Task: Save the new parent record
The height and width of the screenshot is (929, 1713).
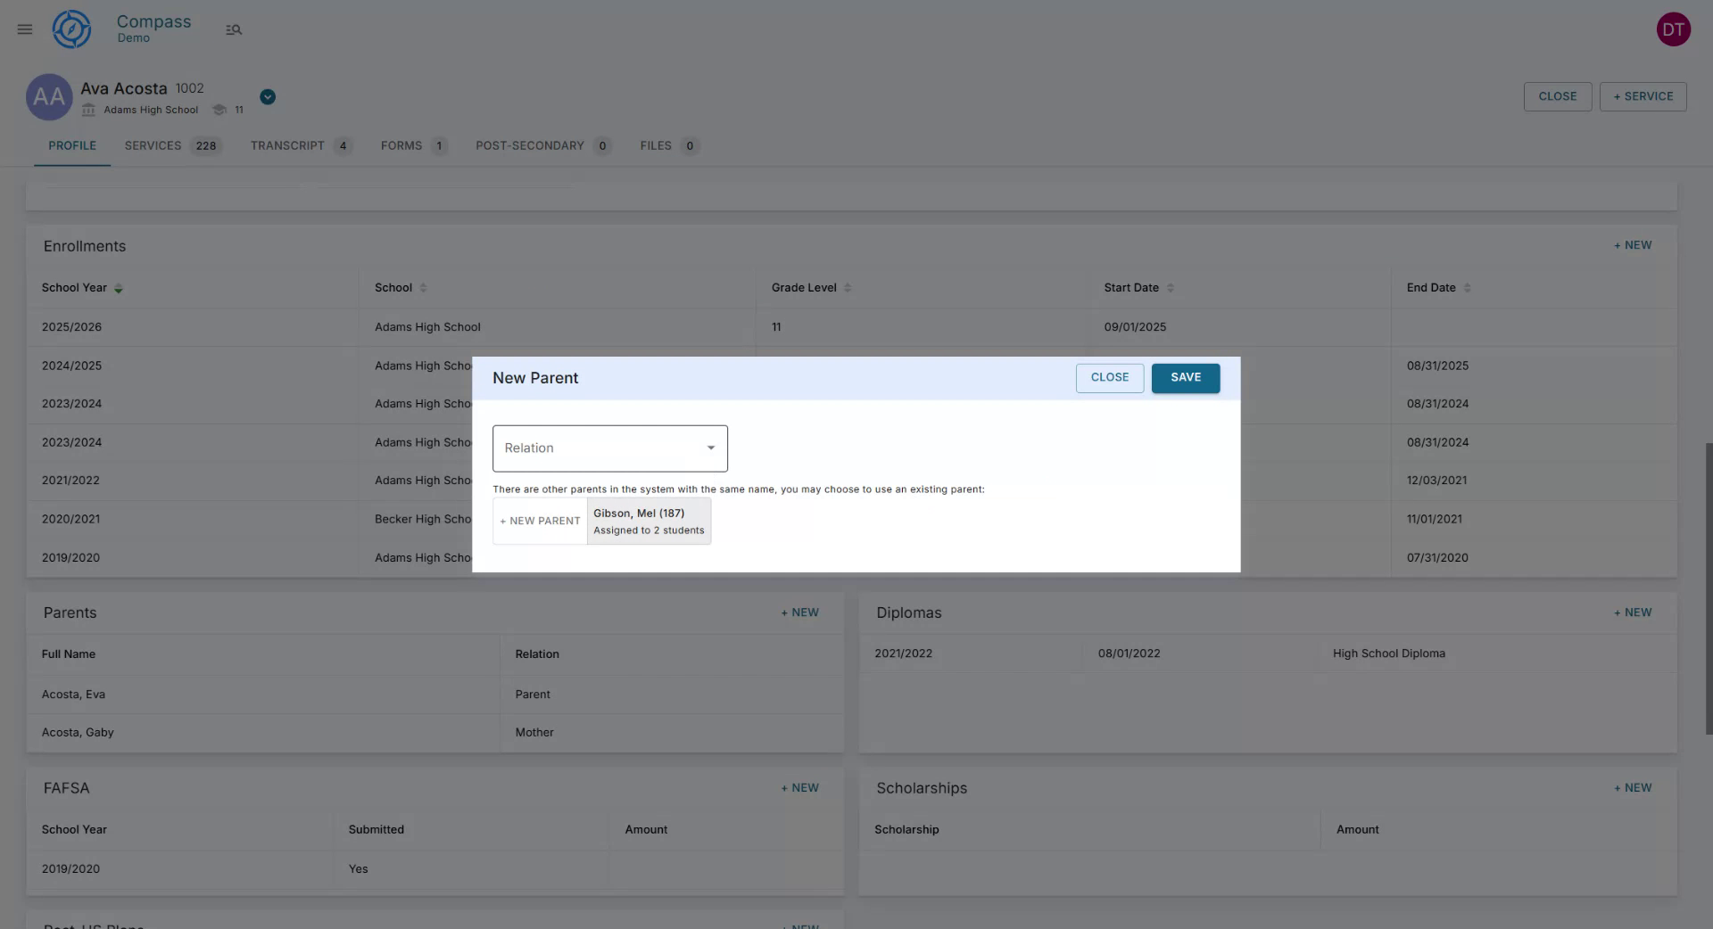Action: coord(1185,377)
